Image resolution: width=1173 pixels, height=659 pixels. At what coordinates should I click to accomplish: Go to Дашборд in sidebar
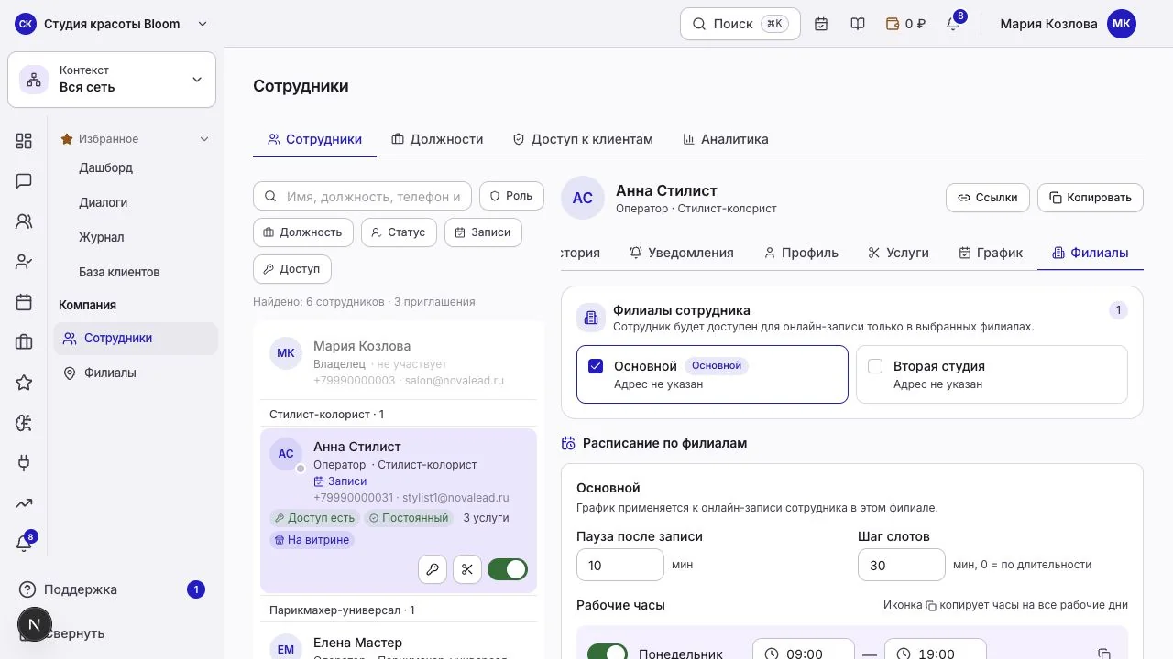click(x=105, y=167)
